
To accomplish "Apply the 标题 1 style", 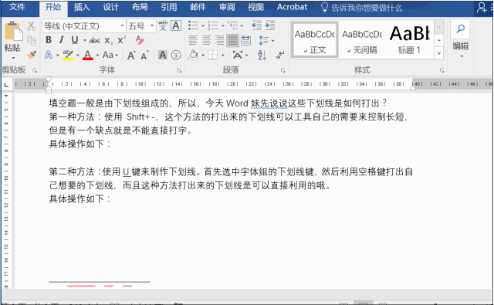I will click(409, 39).
